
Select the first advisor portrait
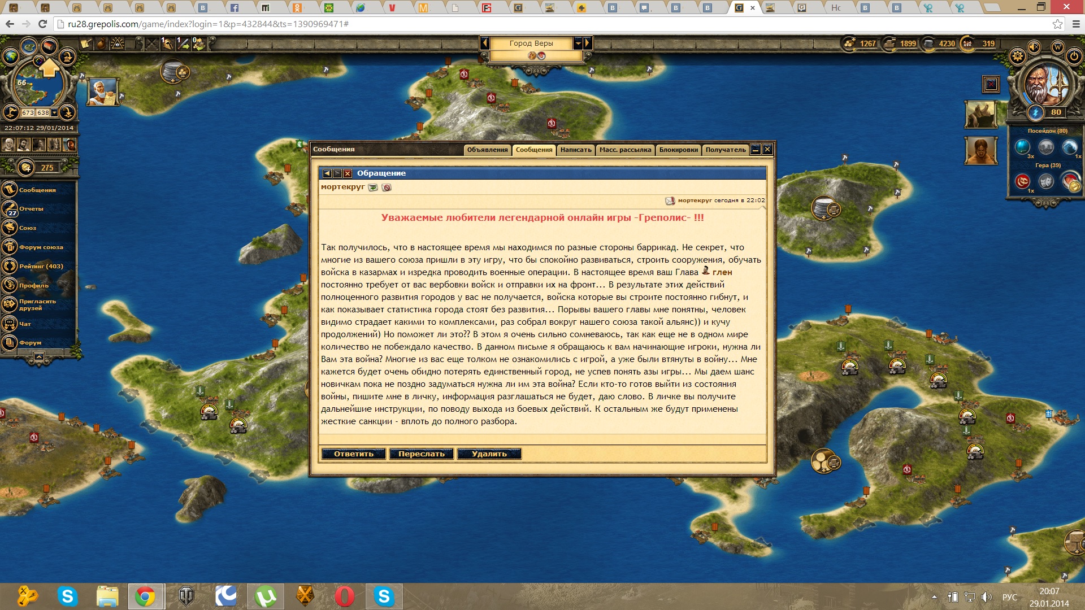tap(8, 145)
